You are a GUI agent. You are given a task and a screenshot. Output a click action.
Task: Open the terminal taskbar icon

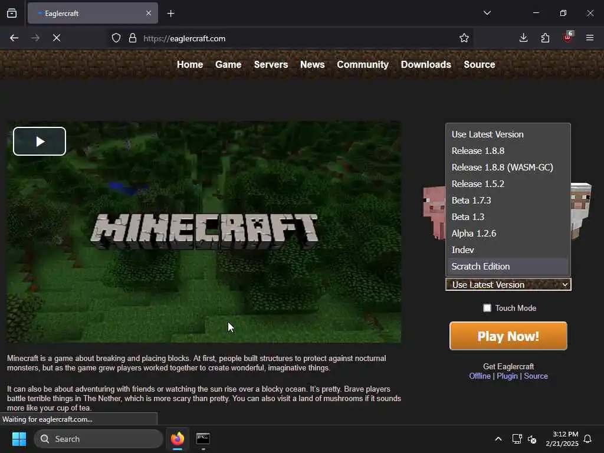[203, 439]
